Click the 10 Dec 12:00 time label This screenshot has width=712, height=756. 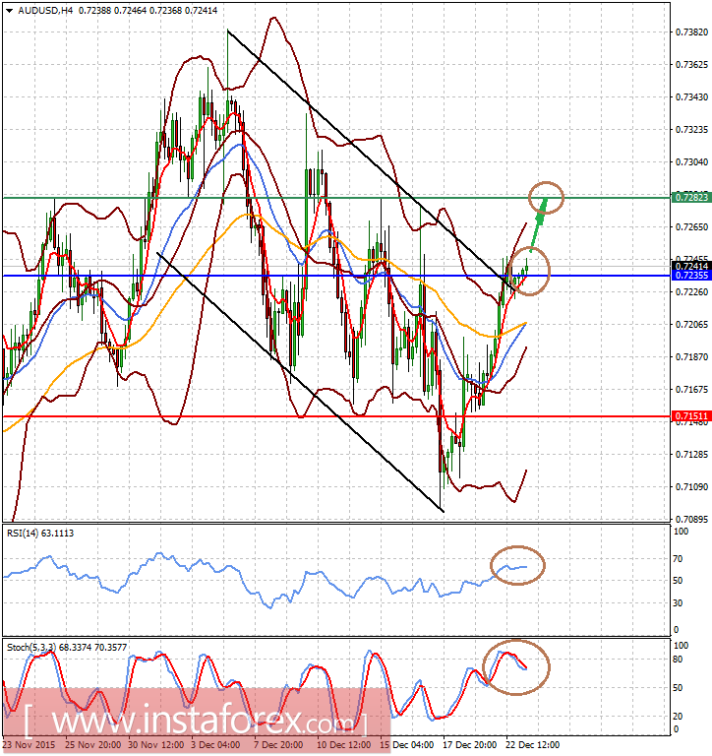coord(343,745)
